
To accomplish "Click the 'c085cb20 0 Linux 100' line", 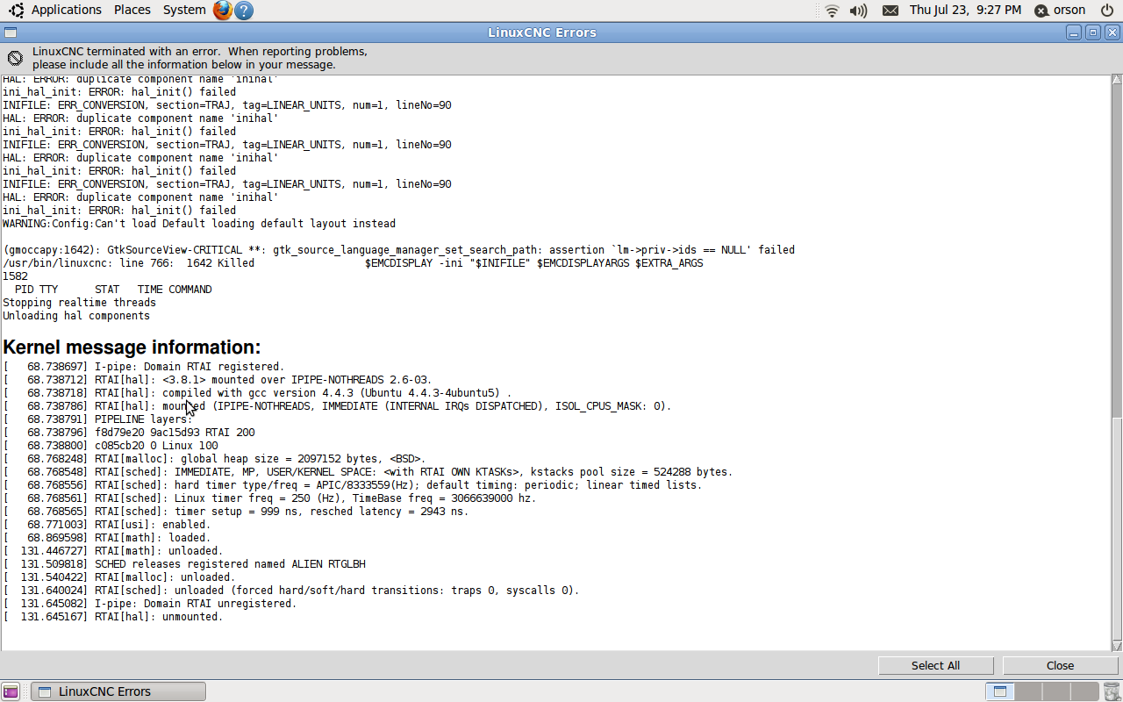I will pyautogui.click(x=110, y=446).
